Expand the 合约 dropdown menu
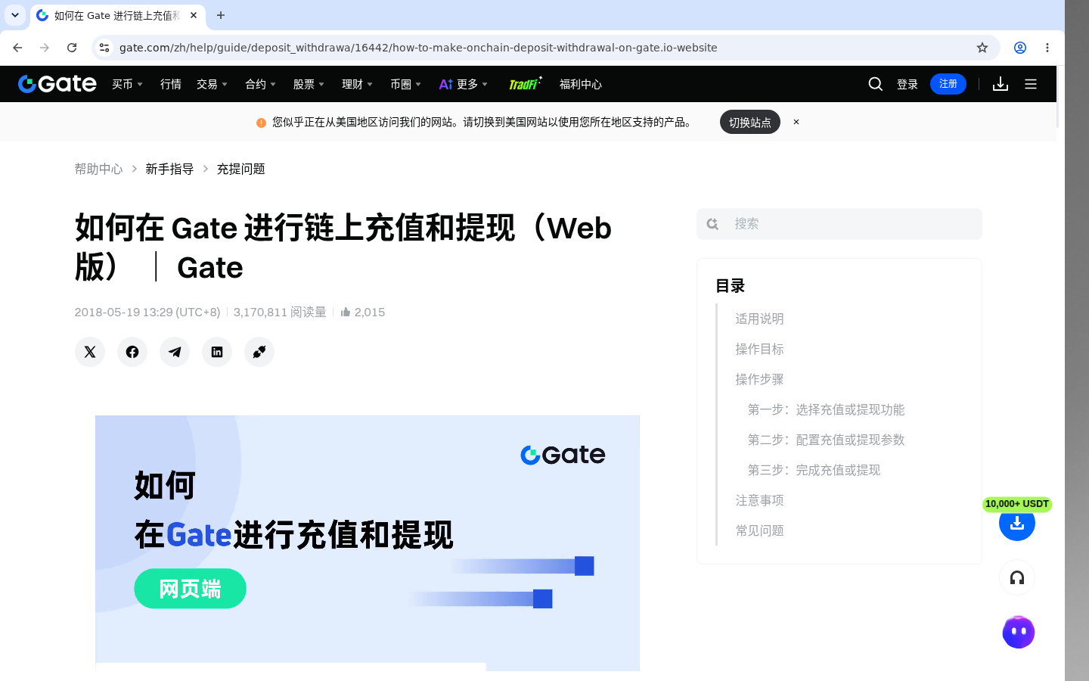The height and width of the screenshot is (681, 1089). pyautogui.click(x=260, y=84)
